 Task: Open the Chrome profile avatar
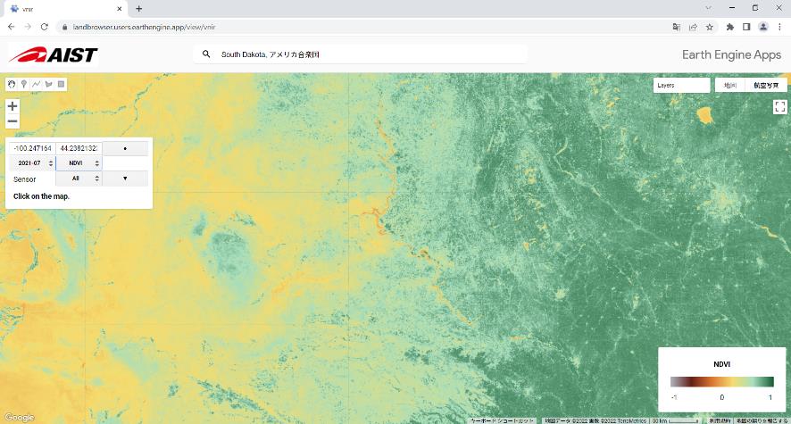pos(763,27)
